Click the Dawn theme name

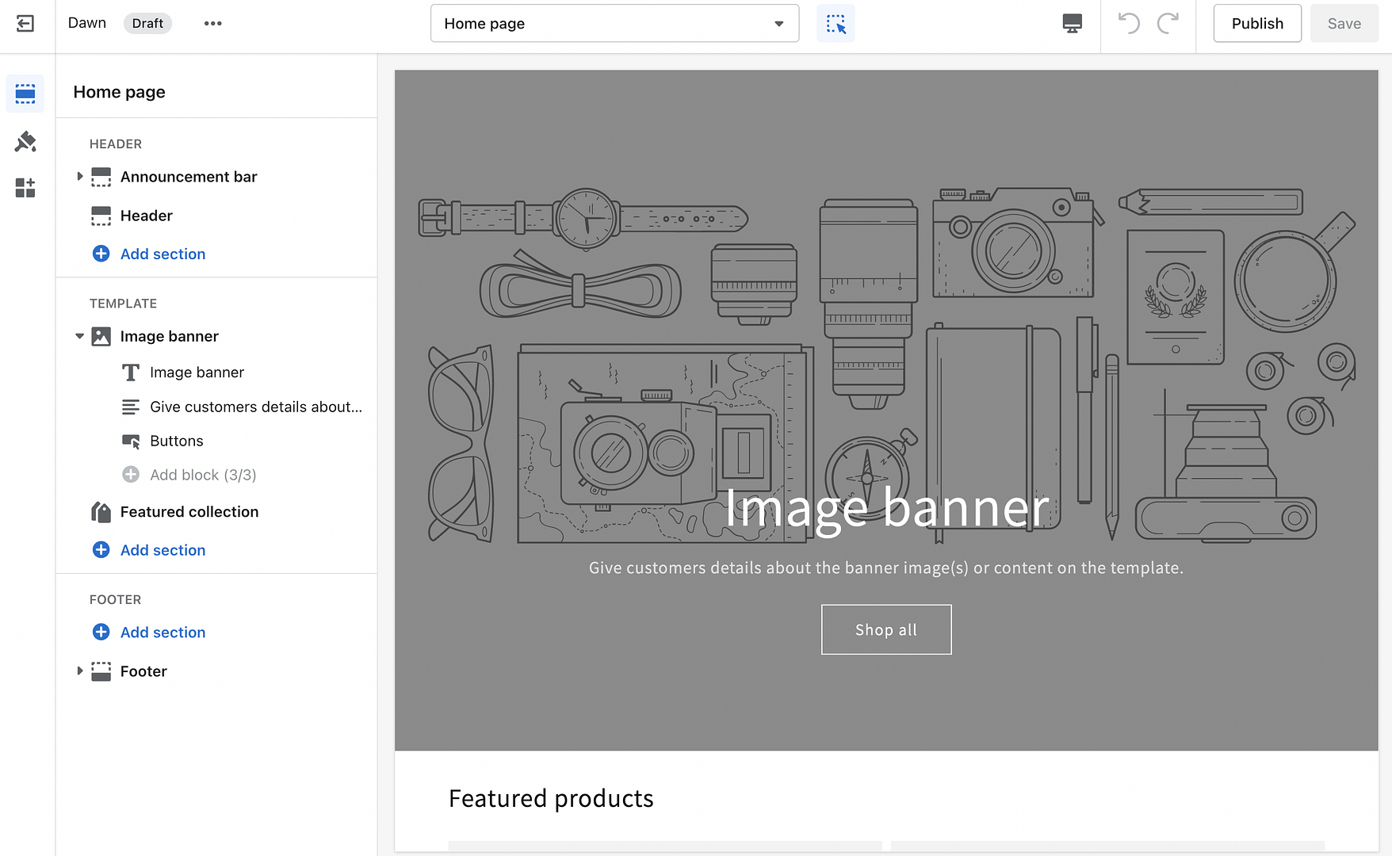pyautogui.click(x=87, y=23)
